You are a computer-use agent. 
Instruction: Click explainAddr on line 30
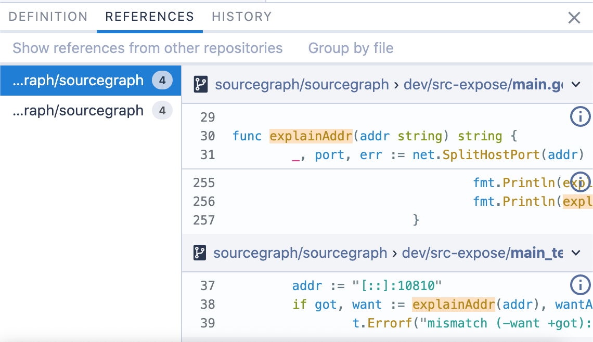(x=311, y=136)
